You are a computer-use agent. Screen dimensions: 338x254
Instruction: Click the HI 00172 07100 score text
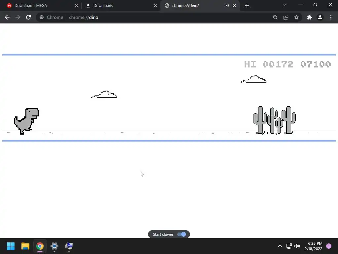coord(287,64)
